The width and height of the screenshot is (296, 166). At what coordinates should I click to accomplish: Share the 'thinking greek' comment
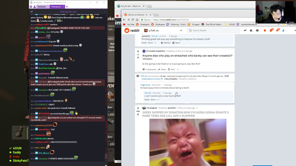pos(150,43)
